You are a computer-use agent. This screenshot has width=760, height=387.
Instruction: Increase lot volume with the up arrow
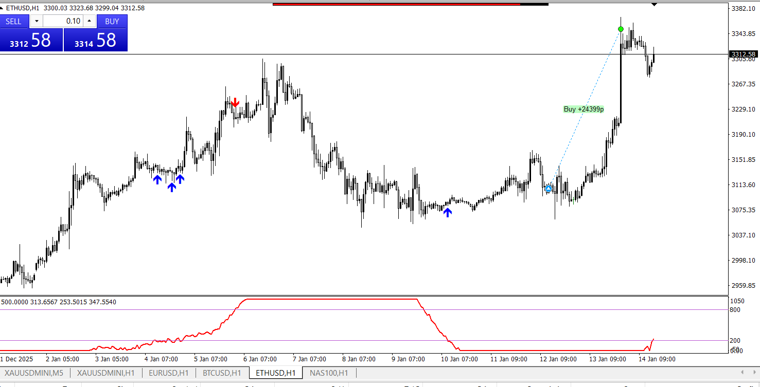90,21
